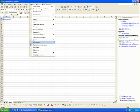Open 'Шаблоны на Microsoft.com' link

point(129,46)
